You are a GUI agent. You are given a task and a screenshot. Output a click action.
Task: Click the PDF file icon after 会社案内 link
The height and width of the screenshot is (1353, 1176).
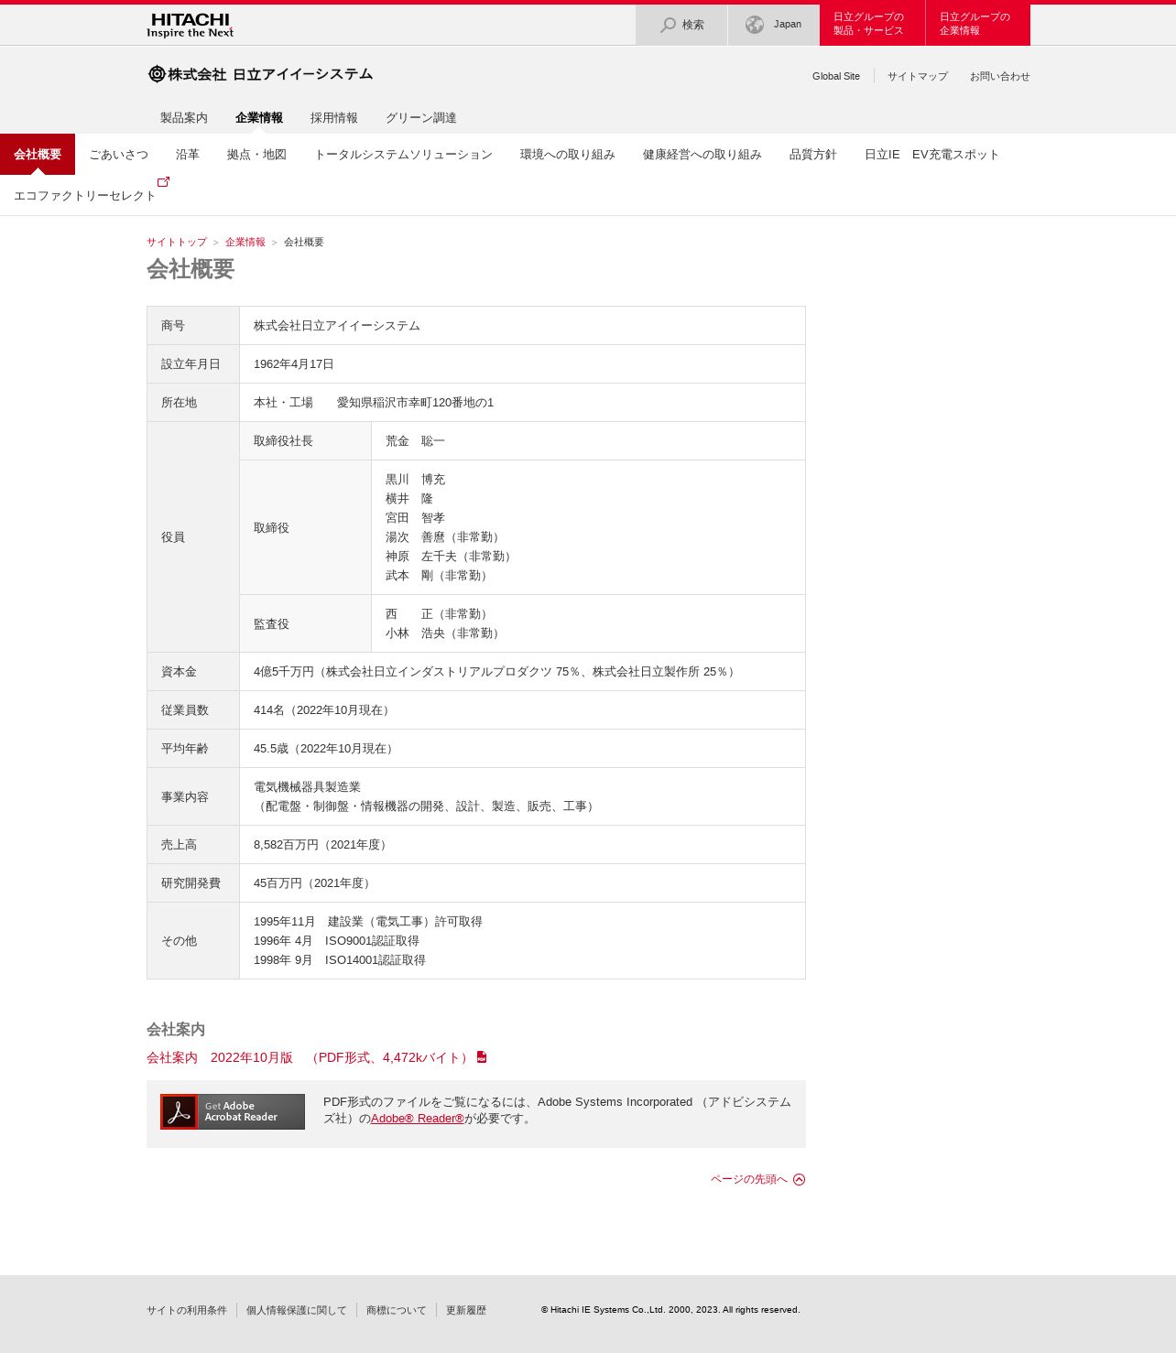[x=482, y=1057]
